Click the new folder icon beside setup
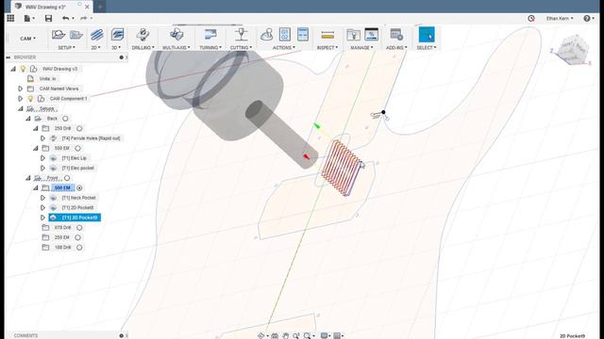604x339 pixels. (x=76, y=35)
